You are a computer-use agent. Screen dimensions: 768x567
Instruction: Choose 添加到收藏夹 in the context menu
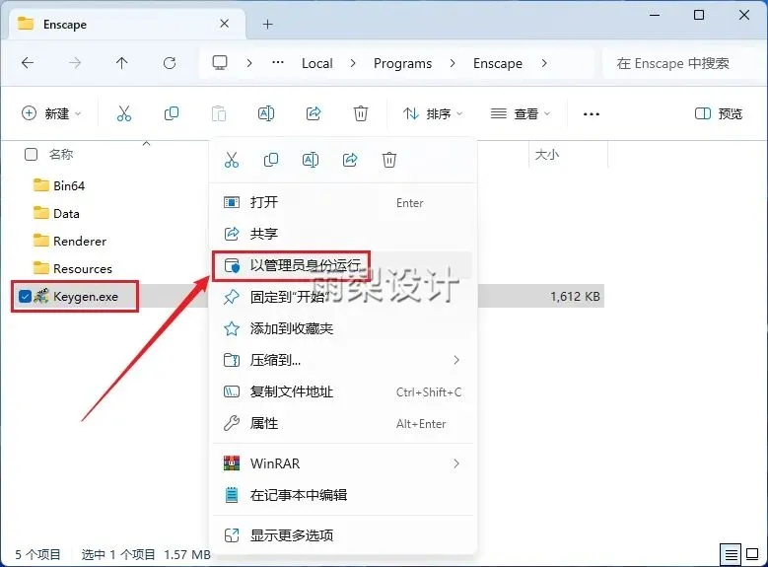[342, 328]
